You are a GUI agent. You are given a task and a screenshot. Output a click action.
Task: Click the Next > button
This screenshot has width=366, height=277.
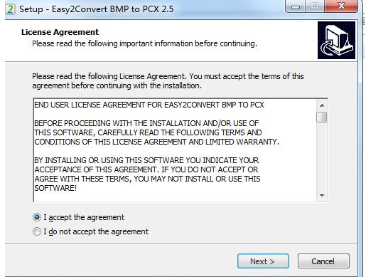click(263, 261)
